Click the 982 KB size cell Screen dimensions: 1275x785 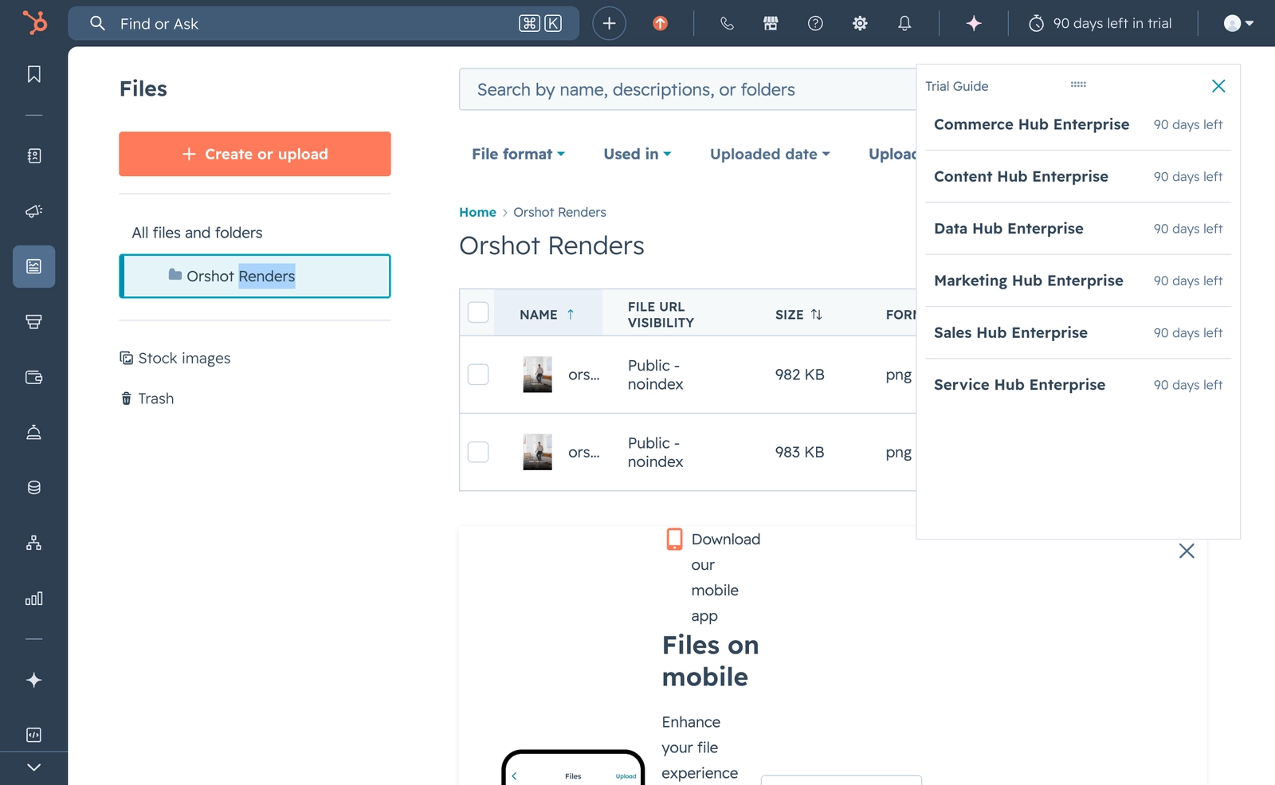click(x=800, y=375)
